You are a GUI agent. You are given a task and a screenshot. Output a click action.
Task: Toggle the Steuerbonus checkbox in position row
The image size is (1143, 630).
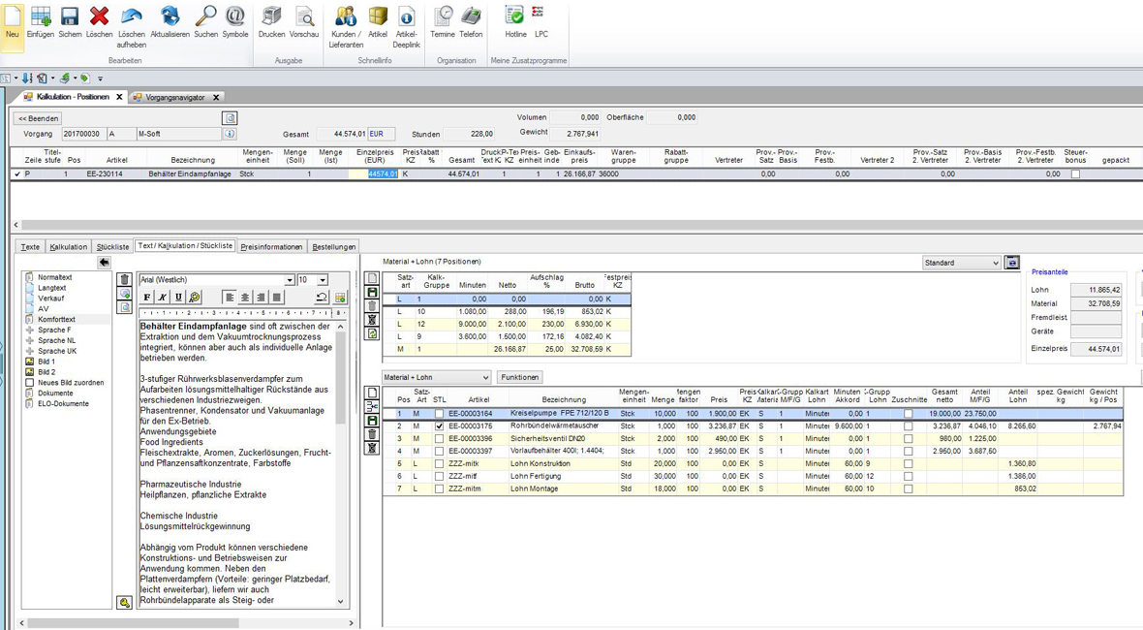pyautogui.click(x=1075, y=174)
